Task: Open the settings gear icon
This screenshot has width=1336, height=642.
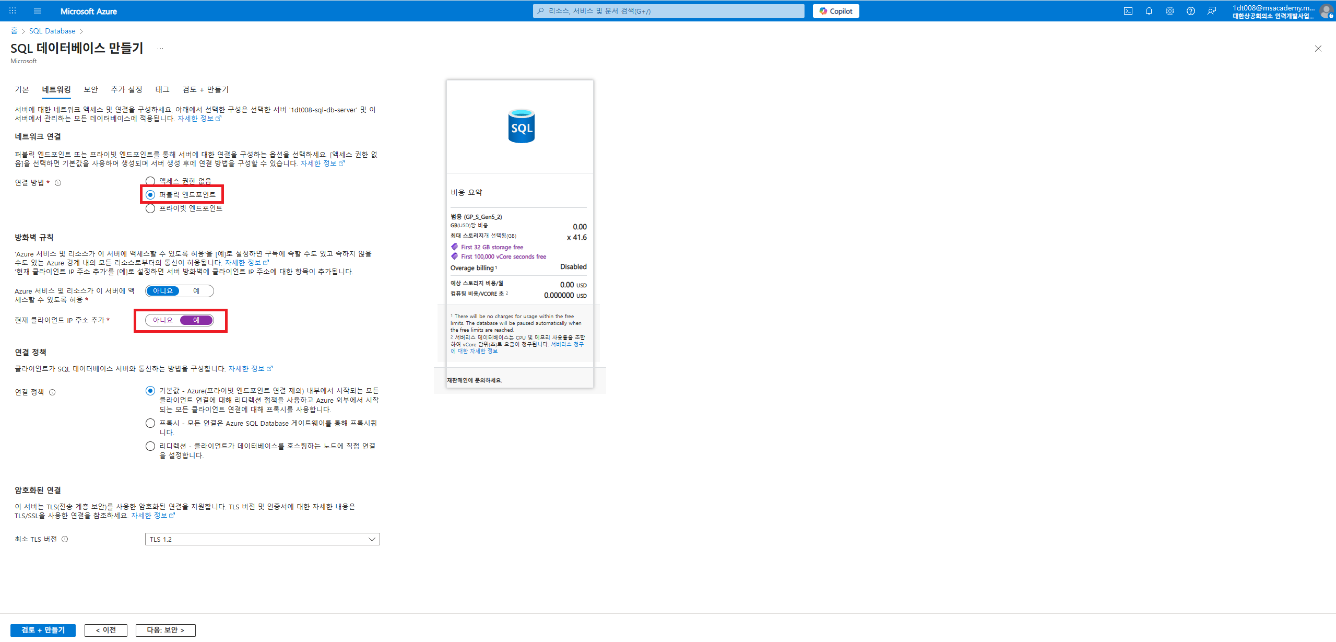Action: click(x=1169, y=11)
